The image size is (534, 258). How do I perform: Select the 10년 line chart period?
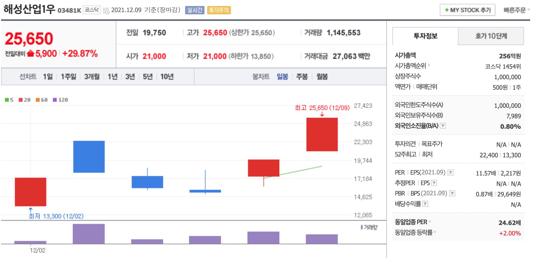click(167, 76)
